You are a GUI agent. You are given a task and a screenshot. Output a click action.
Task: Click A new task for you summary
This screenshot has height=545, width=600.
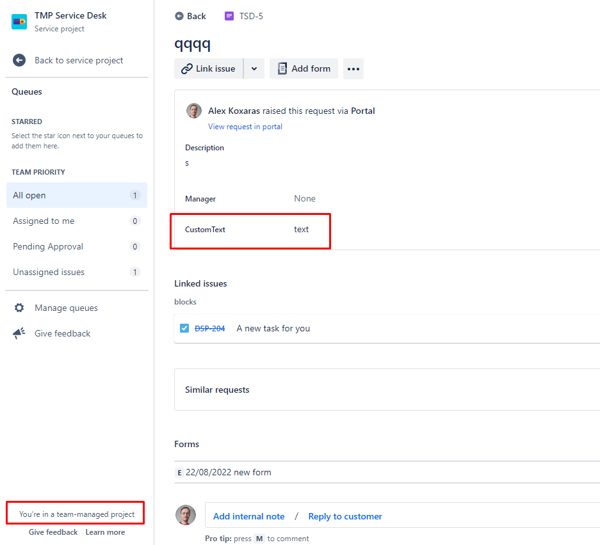pyautogui.click(x=273, y=328)
